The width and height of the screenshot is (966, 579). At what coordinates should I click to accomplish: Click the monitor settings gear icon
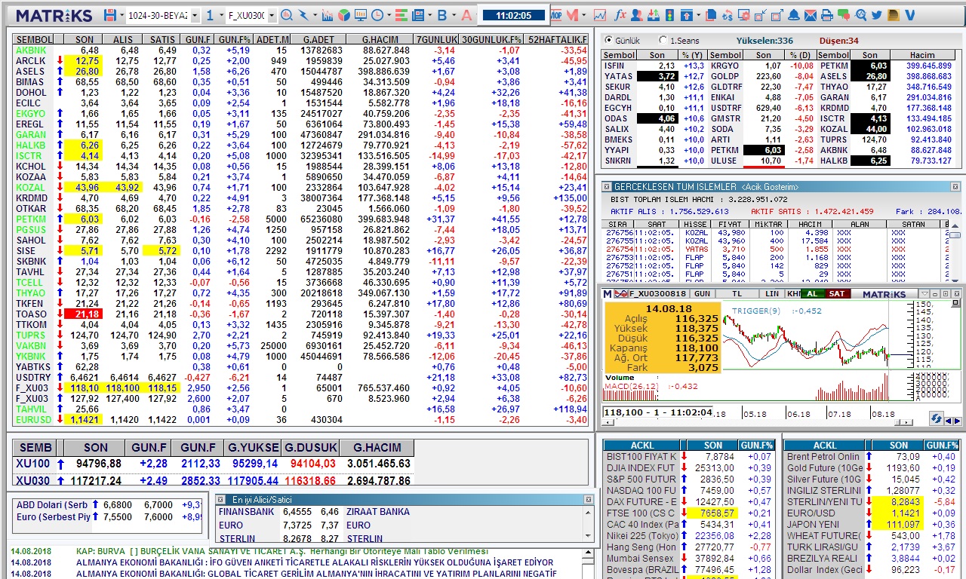tap(744, 15)
